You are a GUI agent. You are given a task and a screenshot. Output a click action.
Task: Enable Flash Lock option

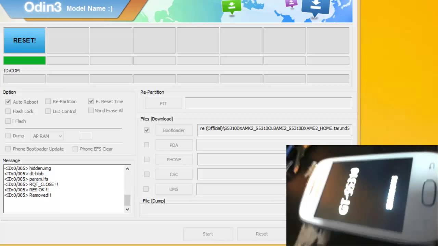point(8,111)
